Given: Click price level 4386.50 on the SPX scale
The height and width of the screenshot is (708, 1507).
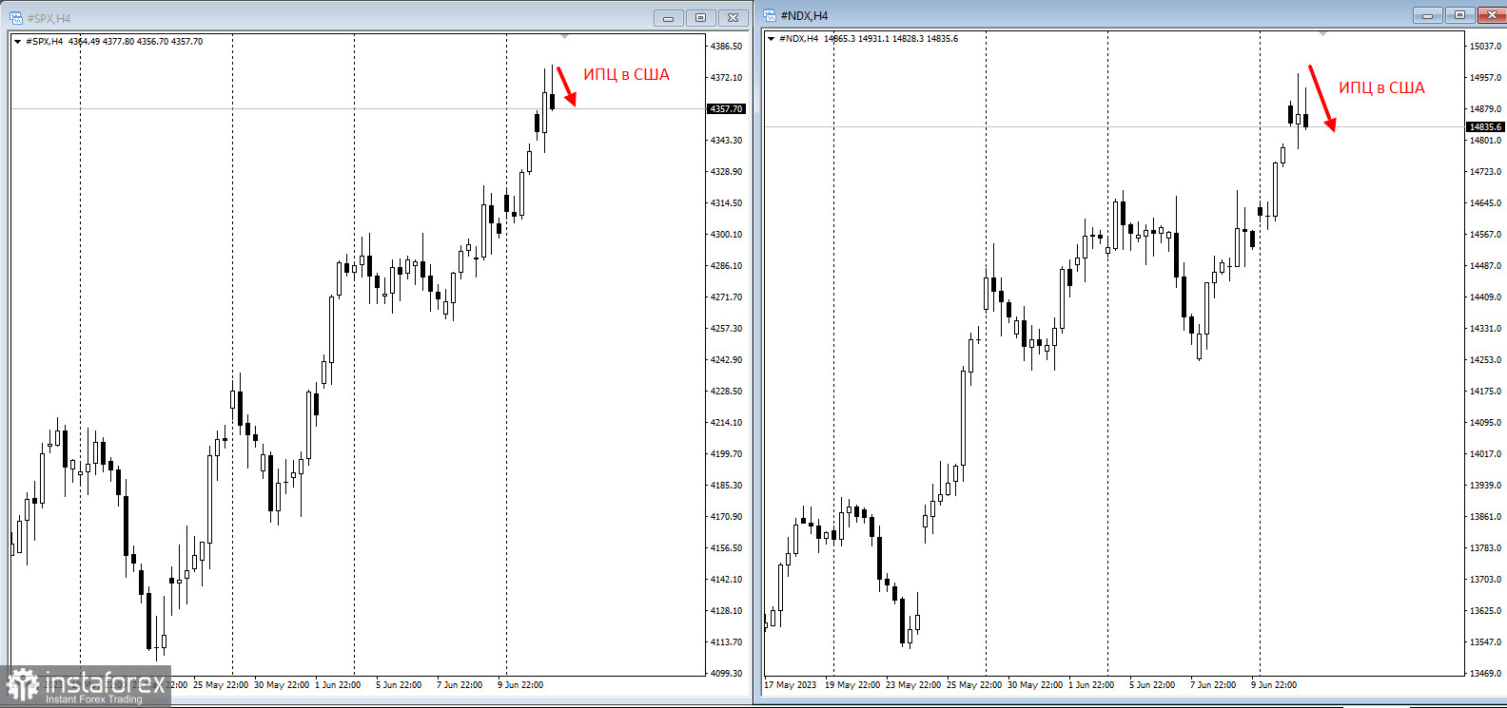Looking at the screenshot, I should (x=726, y=47).
